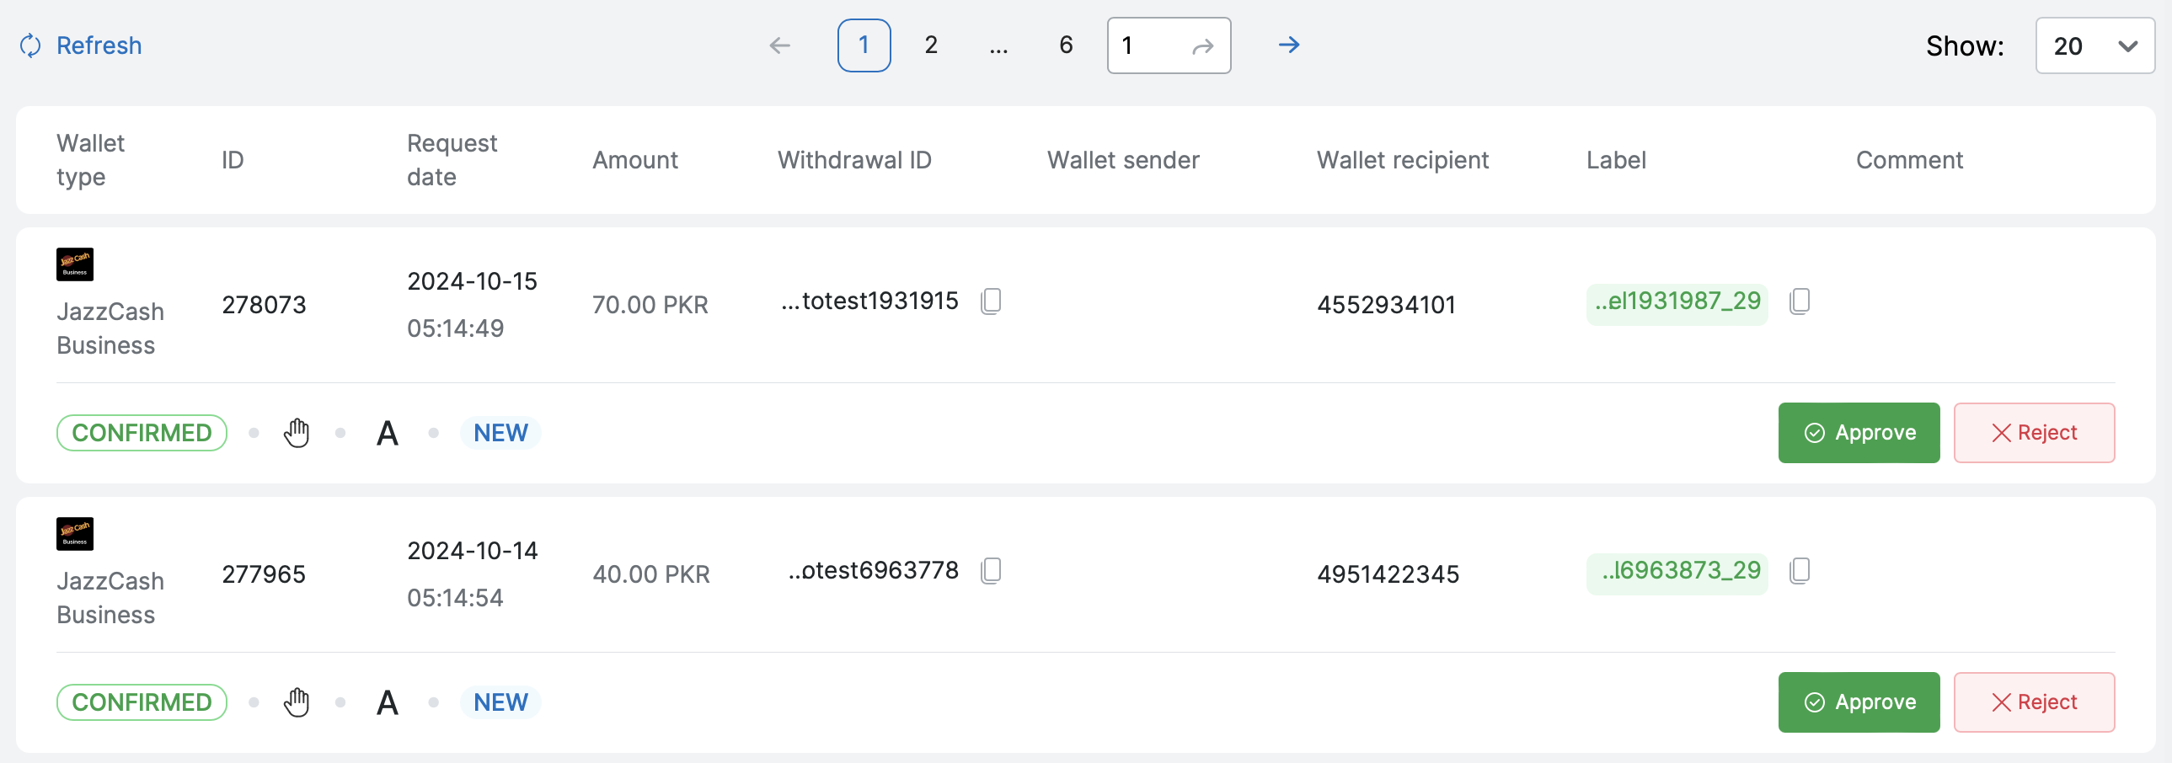Click the green label tag ..el1931987_29

(x=1677, y=301)
